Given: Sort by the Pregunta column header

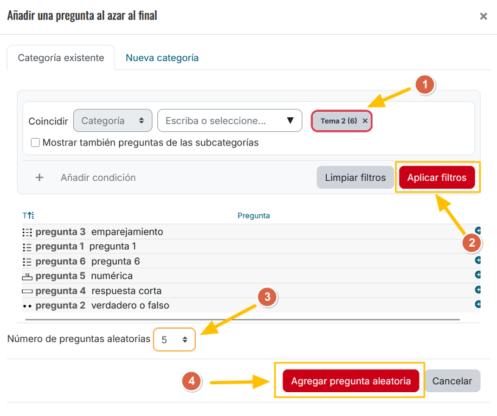Looking at the screenshot, I should coord(254,216).
